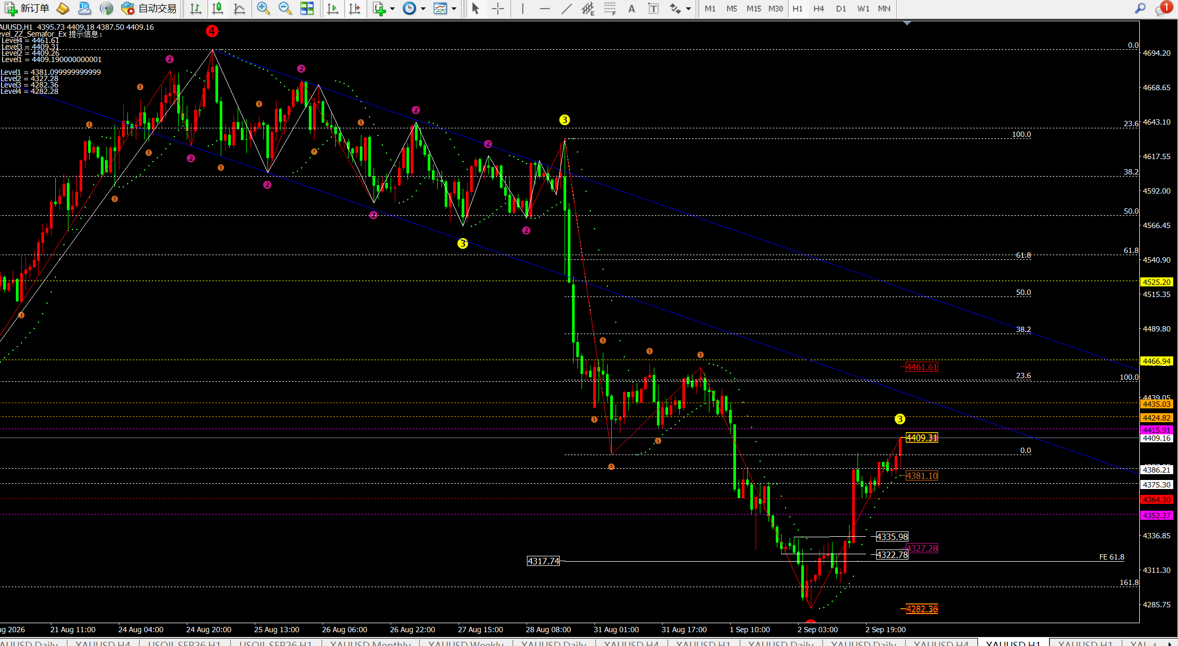Image resolution: width=1178 pixels, height=646 pixels.
Task: Change timeframe to H4
Action: 819,8
